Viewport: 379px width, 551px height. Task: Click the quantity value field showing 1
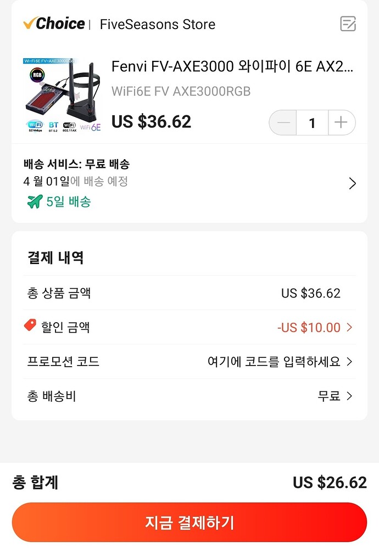[x=312, y=123]
